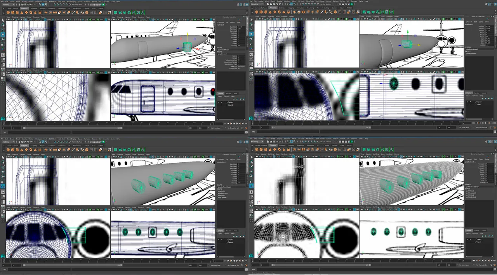Switch to the Rendering shelf tab in bottom-right window
The width and height of the screenshot is (497, 275).
(310, 146)
